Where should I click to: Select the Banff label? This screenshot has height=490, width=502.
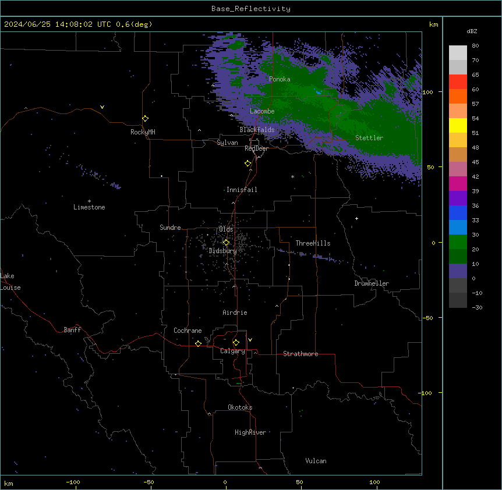(72, 330)
